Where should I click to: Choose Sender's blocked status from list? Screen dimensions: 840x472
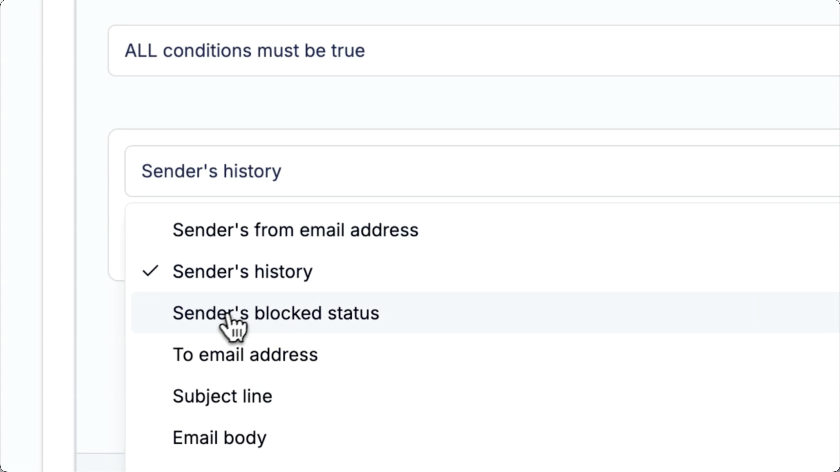(276, 313)
